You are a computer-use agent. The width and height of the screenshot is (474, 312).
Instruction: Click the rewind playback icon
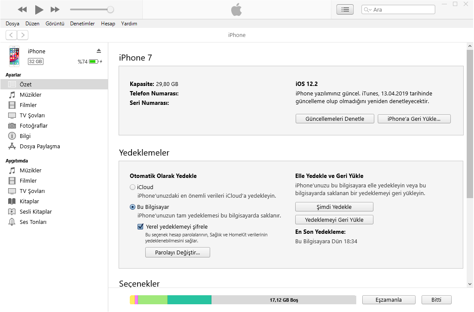(22, 10)
